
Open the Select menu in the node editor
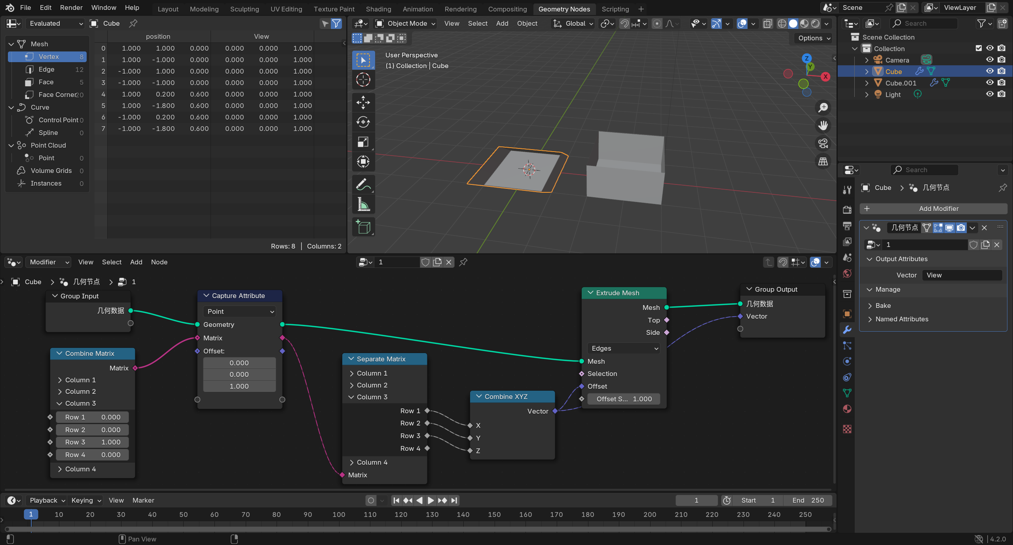[112, 262]
